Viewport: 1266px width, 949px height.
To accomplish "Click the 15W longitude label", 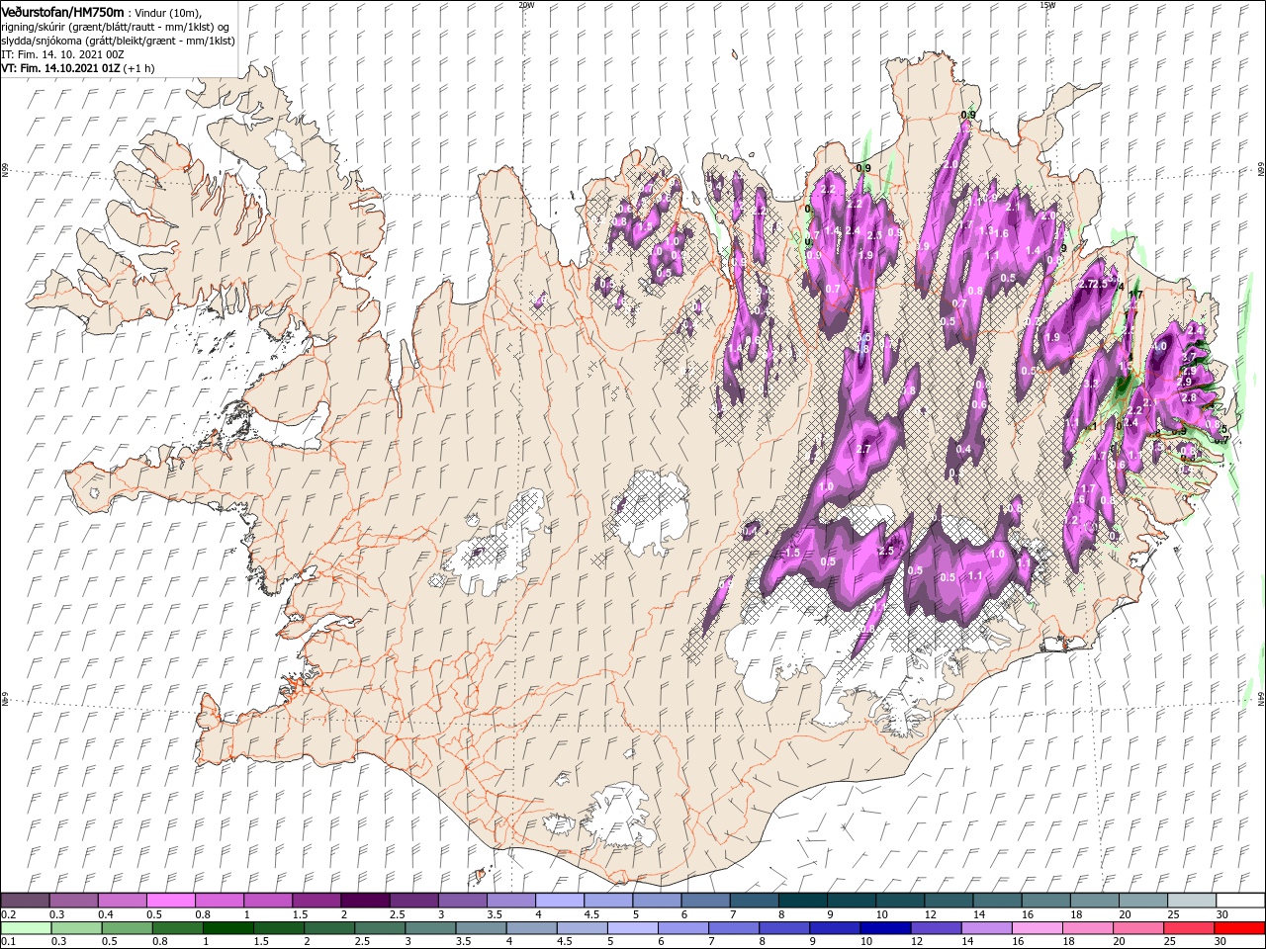I will tap(1047, 5).
